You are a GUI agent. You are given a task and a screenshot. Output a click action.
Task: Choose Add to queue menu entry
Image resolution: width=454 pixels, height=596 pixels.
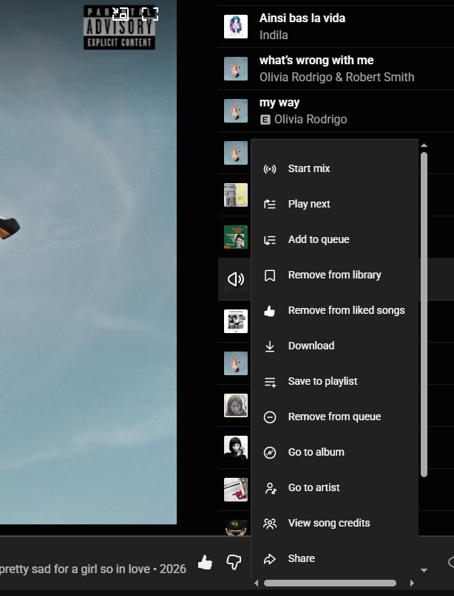tap(334, 239)
